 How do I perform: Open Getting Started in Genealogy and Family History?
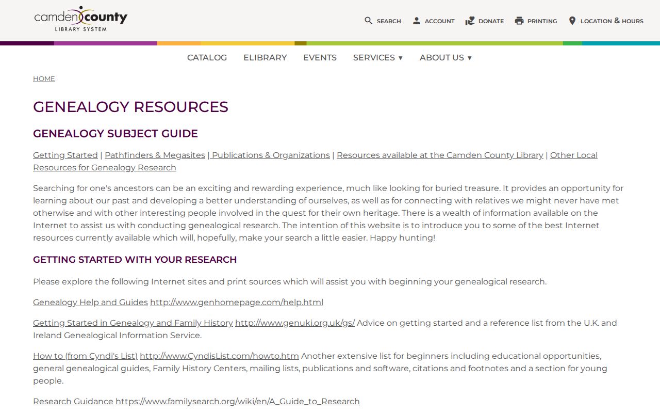pyautogui.click(x=133, y=323)
